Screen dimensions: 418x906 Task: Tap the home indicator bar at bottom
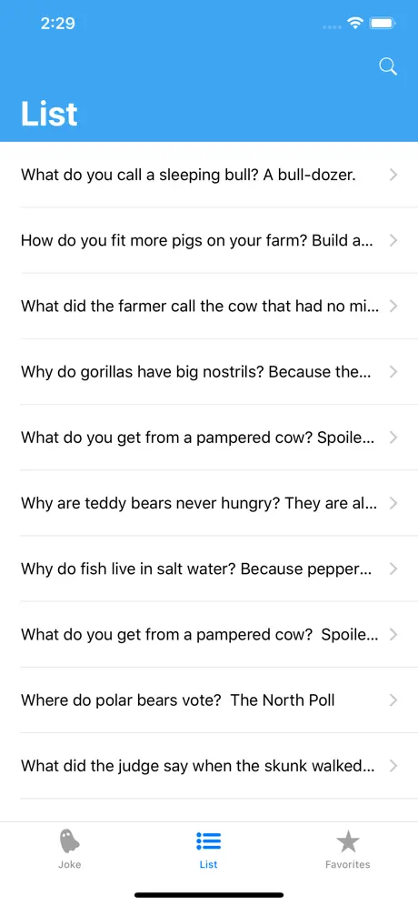click(x=209, y=894)
